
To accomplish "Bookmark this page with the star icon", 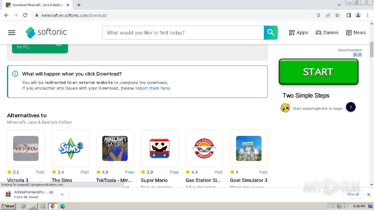I will click(337, 15).
